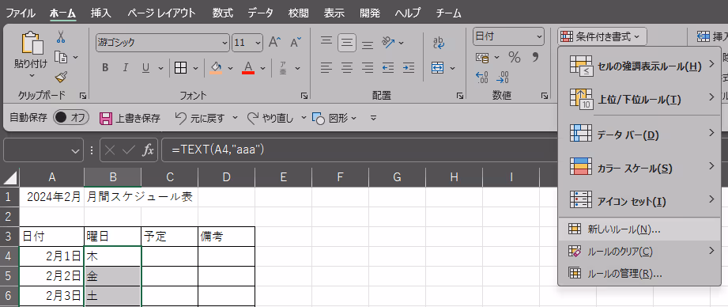Open fill color dropdown arrow
The height and width of the screenshot is (307, 728).
point(230,68)
